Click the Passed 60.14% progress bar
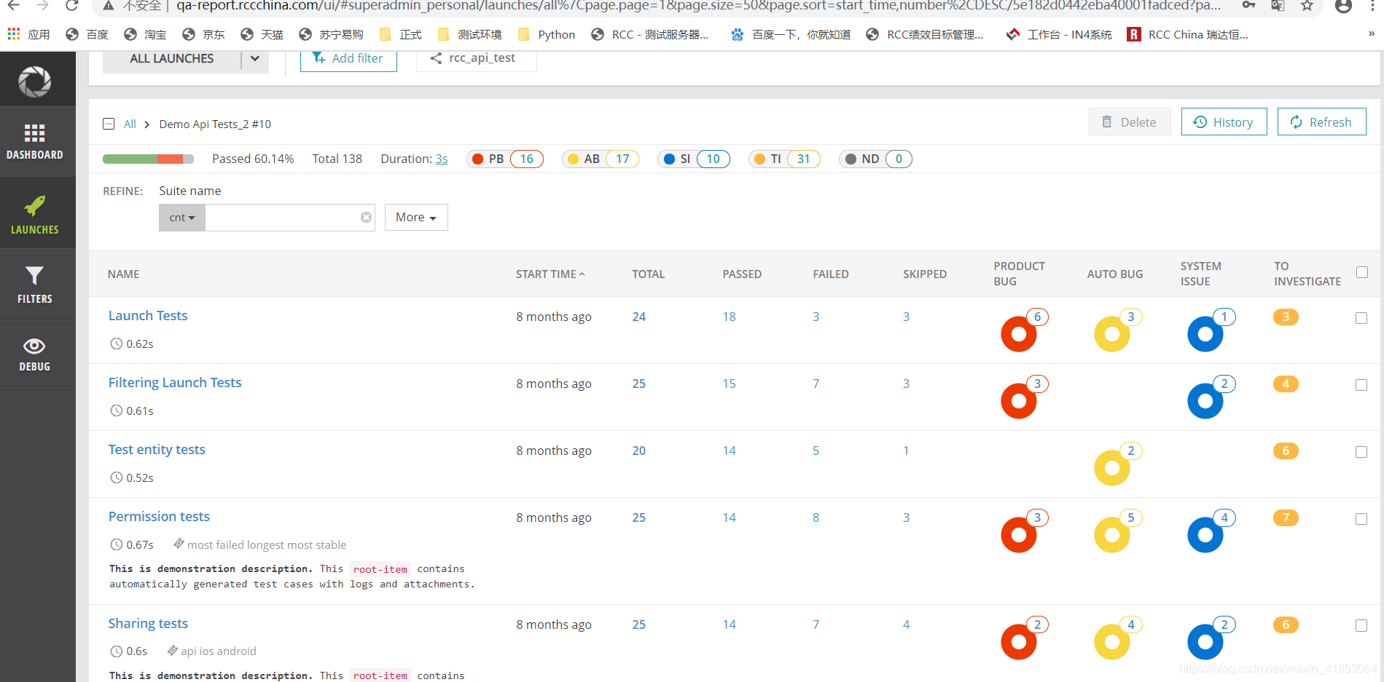The image size is (1384, 682). [148, 158]
